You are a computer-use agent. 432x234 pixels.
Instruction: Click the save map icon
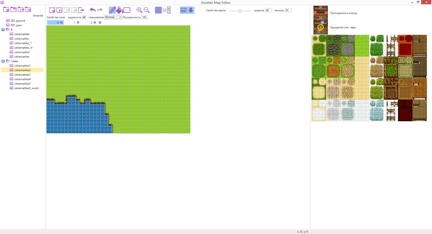pyautogui.click(x=66, y=10)
